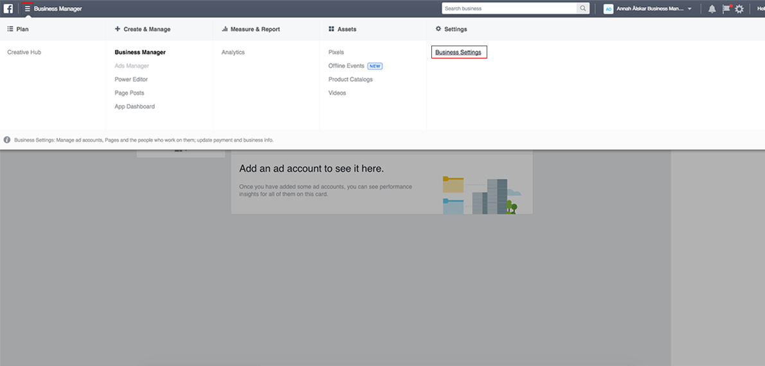
Task: Click the 'Add an ad account' heading
Action: point(311,169)
